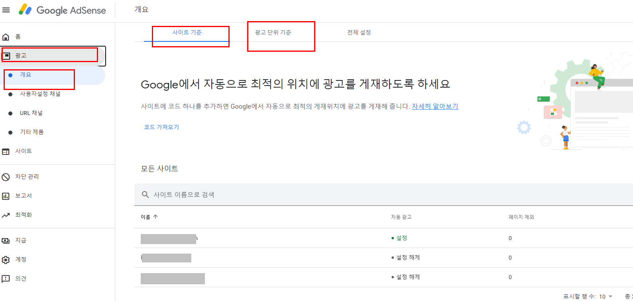Click the 자동 광고 column header
Viewport: 633px width, 301px height.
click(401, 217)
